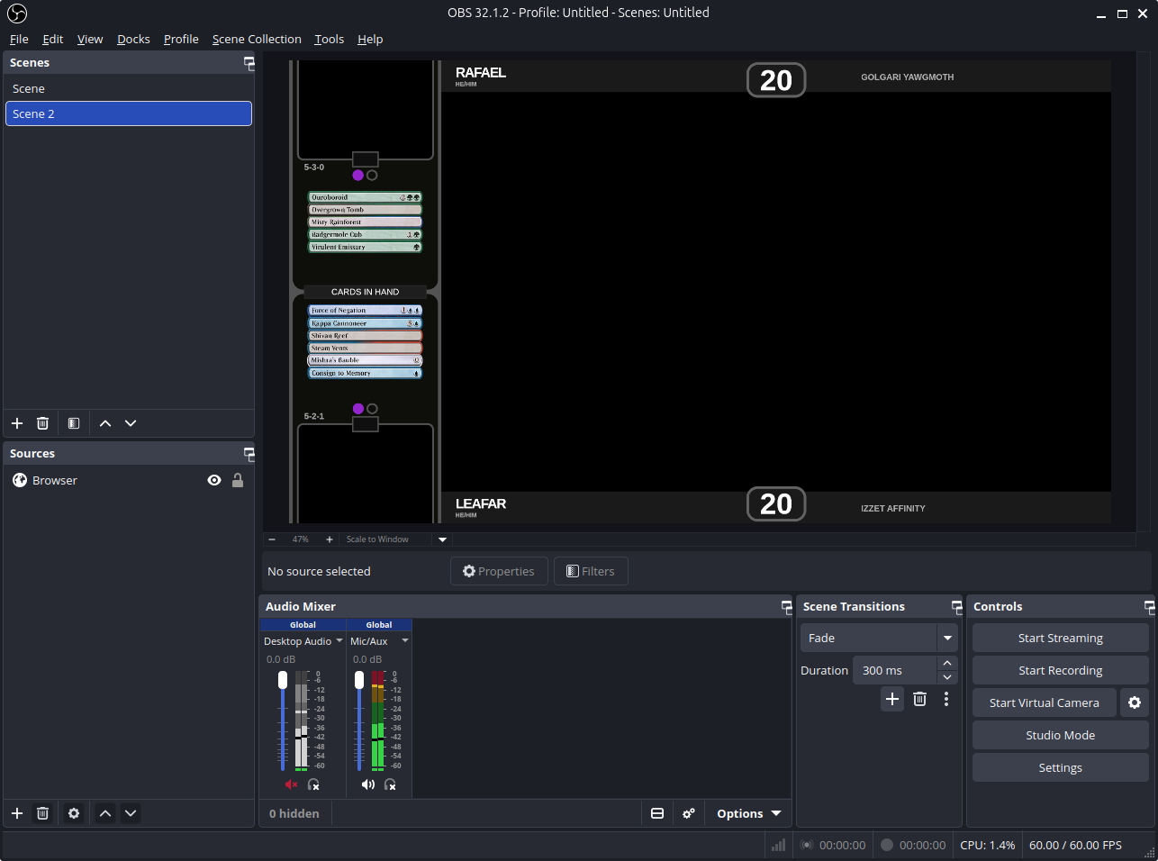Click Start Virtual Camera button
Viewport: 1158px width, 861px height.
coord(1044,702)
